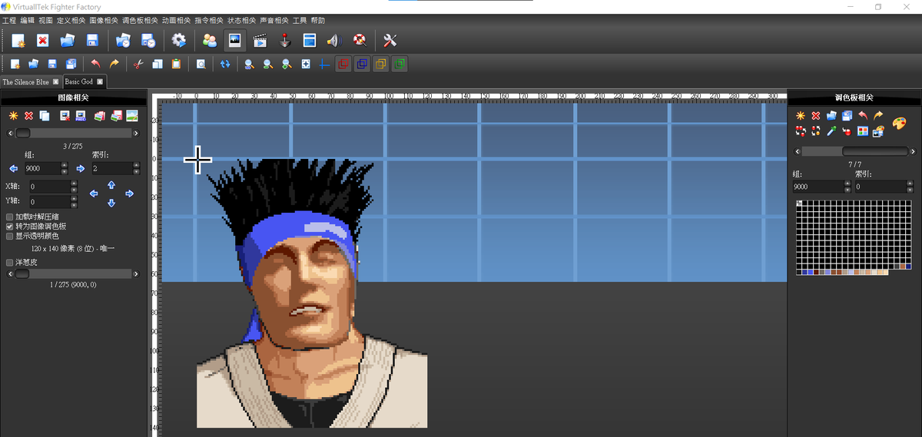Click the clipboard paste icon

tap(176, 65)
